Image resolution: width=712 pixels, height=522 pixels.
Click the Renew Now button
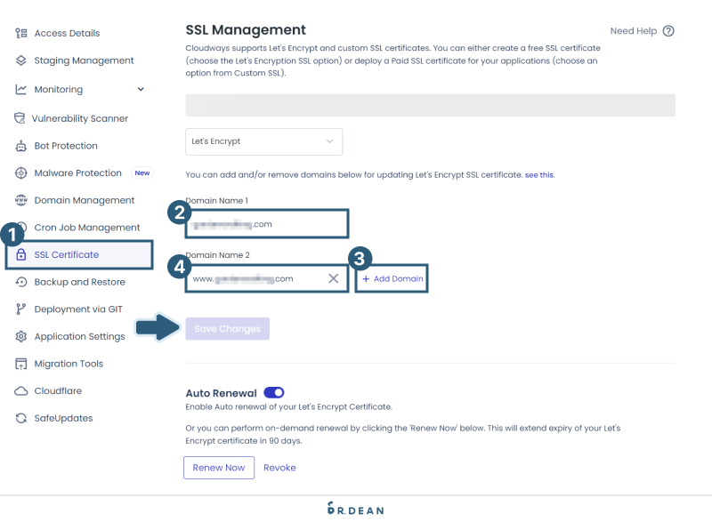tap(219, 467)
